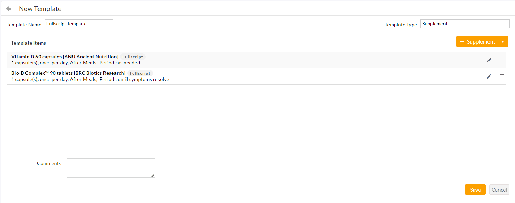Save the Fullscript Template
515x203 pixels.
[475, 189]
